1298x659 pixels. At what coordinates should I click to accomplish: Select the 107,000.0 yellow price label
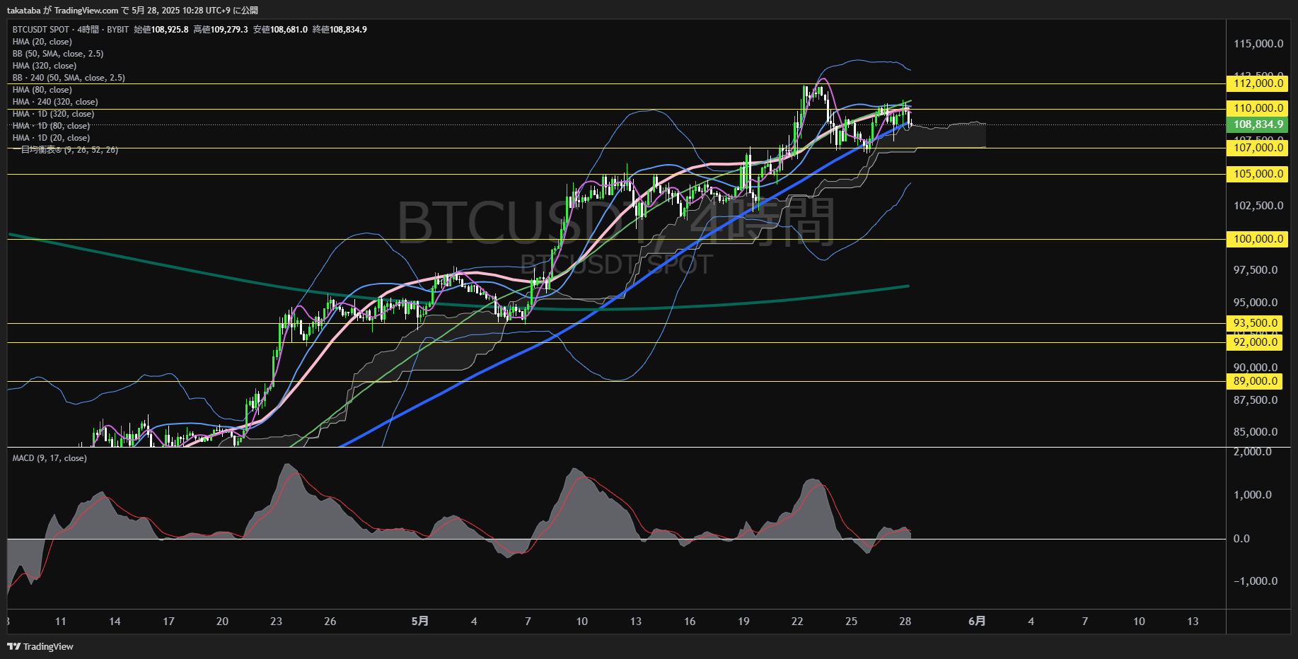1257,148
